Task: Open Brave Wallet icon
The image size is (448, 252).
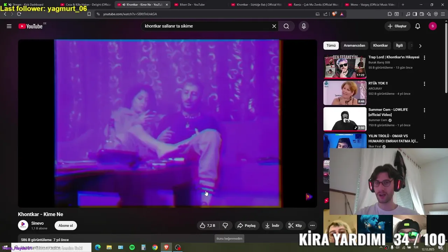Action: (x=422, y=14)
